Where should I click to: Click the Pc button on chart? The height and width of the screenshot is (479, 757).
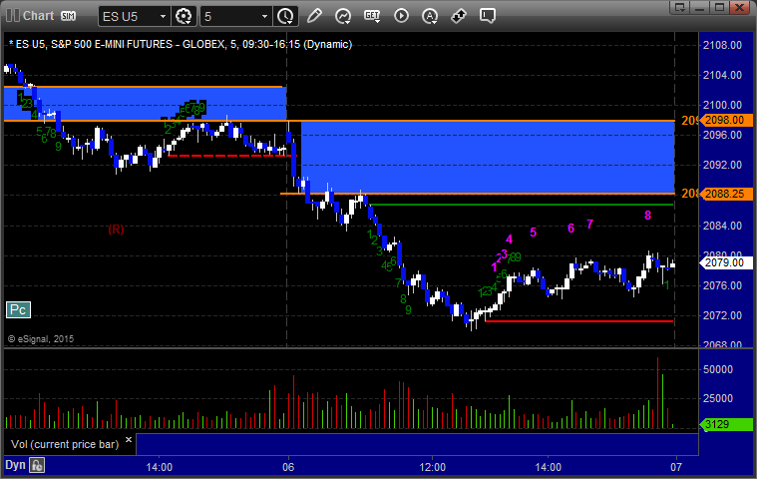tap(18, 309)
